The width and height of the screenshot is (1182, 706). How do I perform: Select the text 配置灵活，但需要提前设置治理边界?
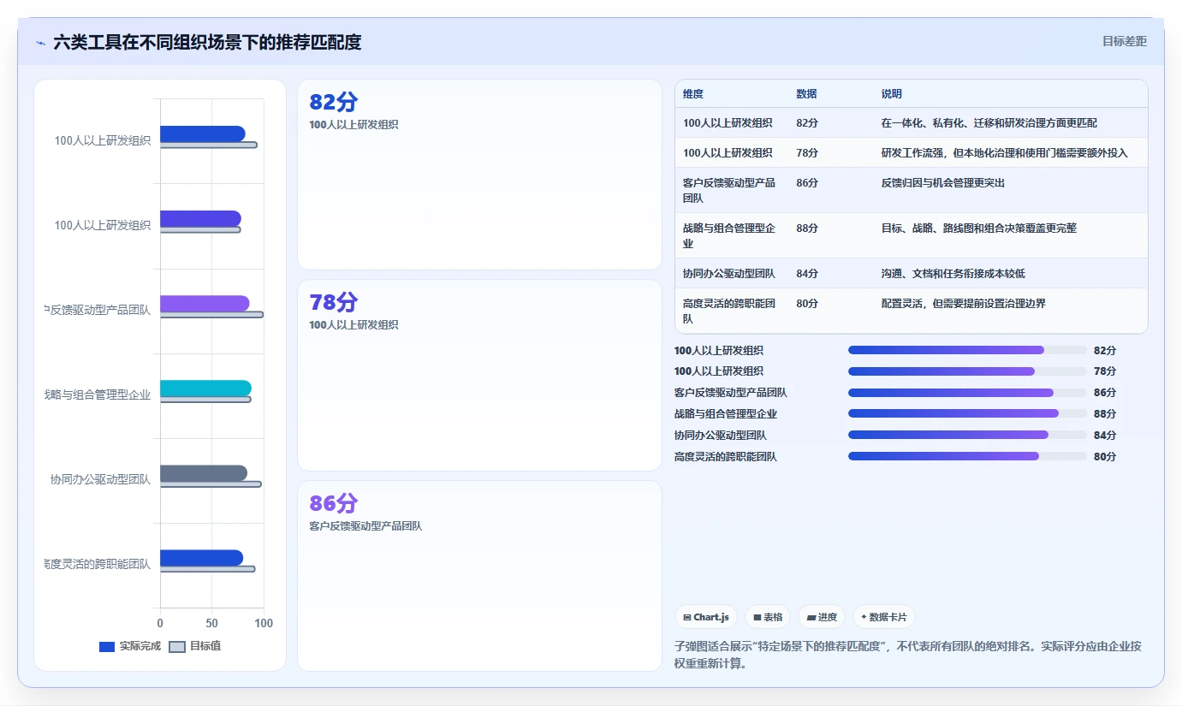(964, 304)
